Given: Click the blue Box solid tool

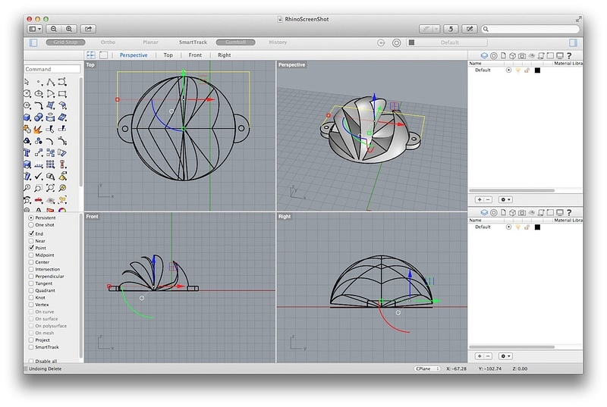Looking at the screenshot, I should [27, 117].
